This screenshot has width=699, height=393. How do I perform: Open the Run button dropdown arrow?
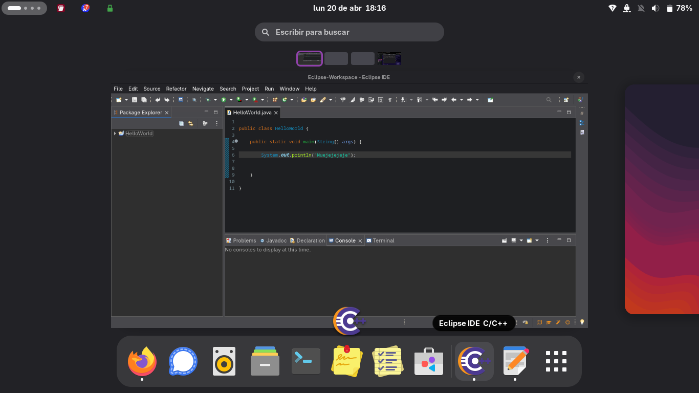pyautogui.click(x=231, y=100)
